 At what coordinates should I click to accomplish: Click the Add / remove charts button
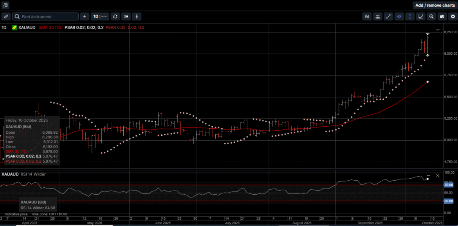(435, 5)
